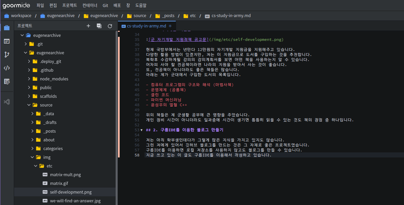Screen dimensions: 404x205
Task: Collapse the source folder
Action: click(29, 105)
